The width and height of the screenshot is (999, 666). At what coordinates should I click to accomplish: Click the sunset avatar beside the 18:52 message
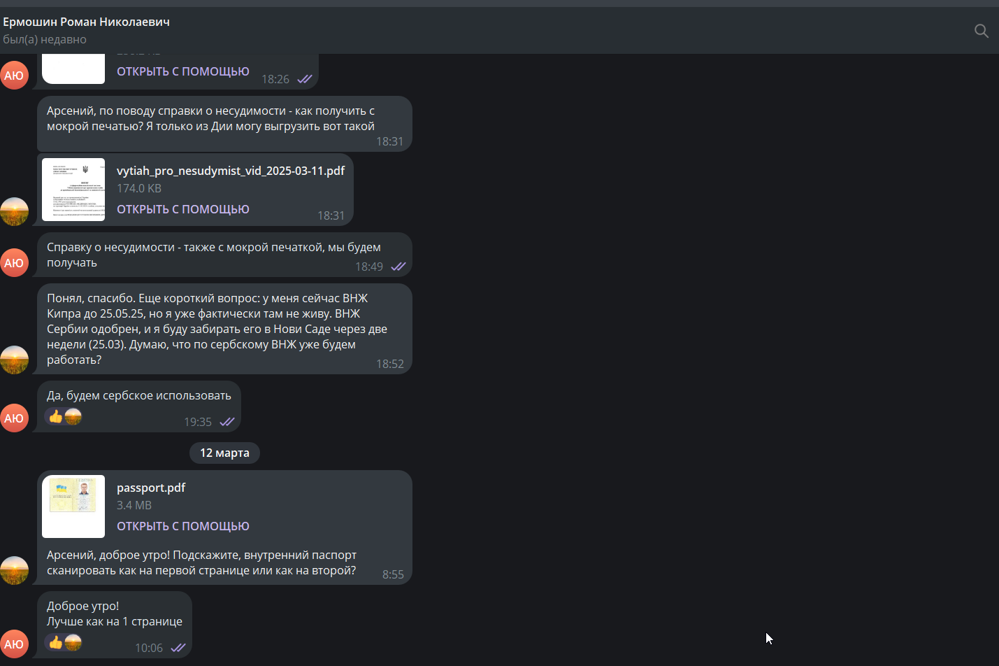click(14, 360)
